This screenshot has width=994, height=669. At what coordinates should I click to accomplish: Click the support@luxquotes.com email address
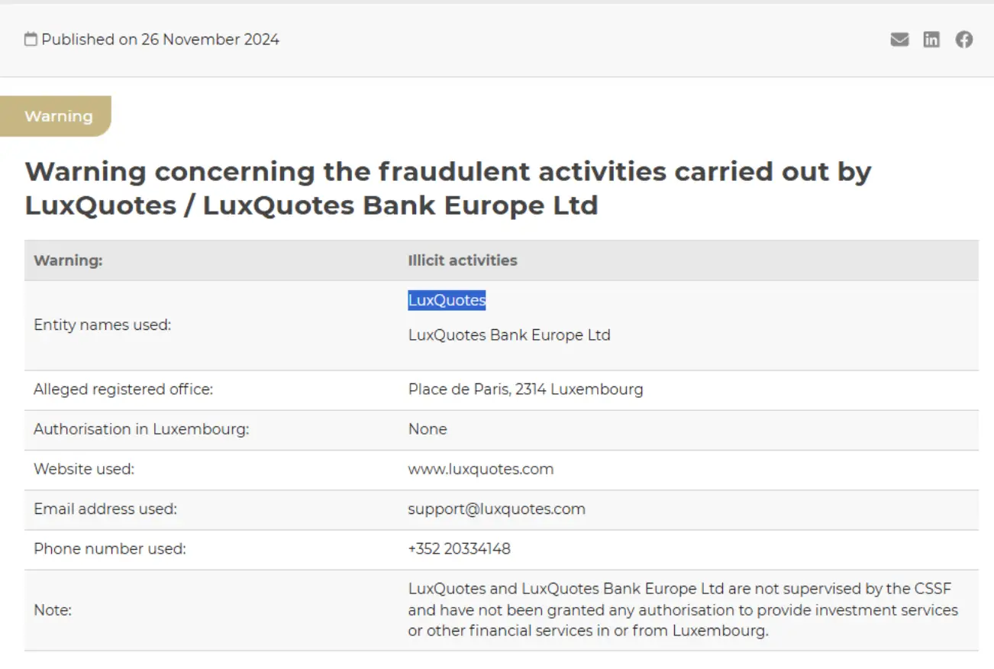click(496, 509)
